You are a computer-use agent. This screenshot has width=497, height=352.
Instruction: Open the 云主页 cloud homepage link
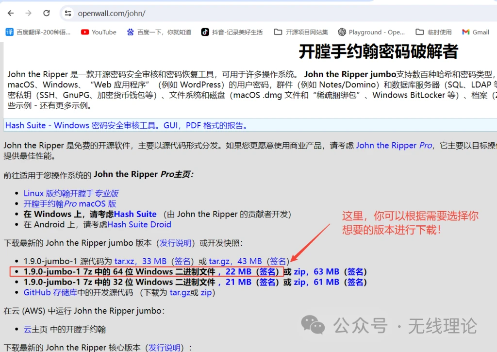pyautogui.click(x=35, y=329)
